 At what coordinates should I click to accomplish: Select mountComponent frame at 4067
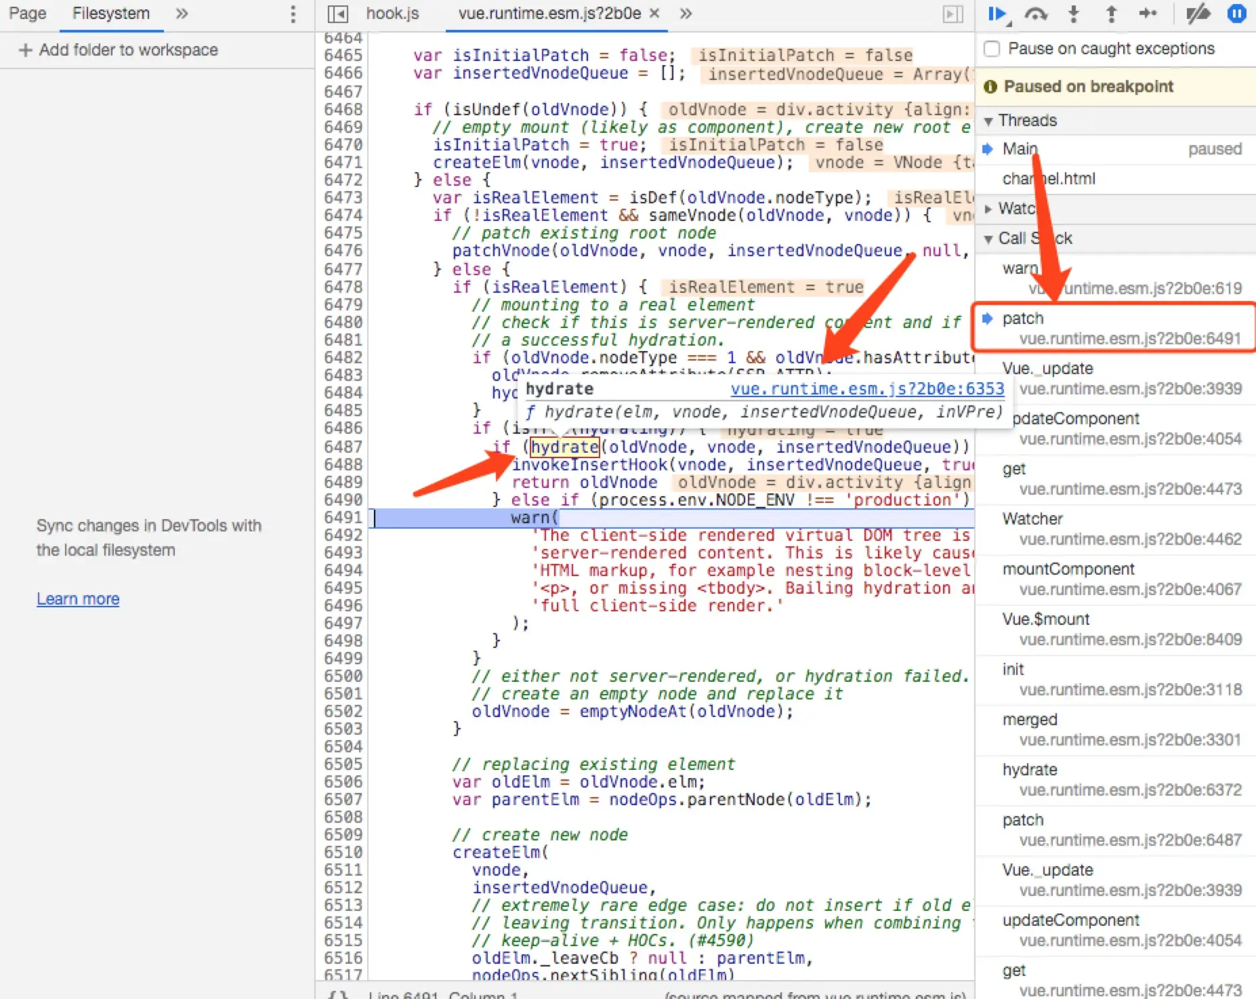pos(1115,579)
